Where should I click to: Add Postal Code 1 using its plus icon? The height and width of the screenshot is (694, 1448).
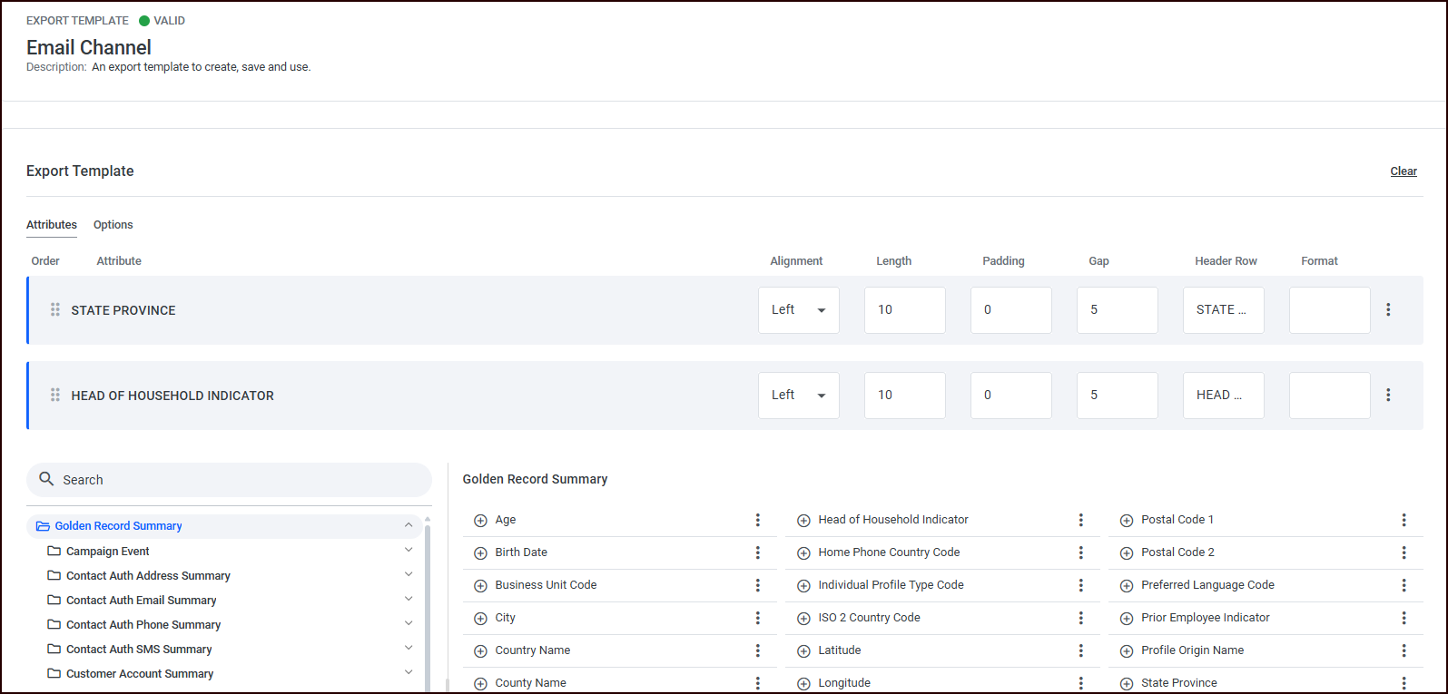(x=1127, y=521)
